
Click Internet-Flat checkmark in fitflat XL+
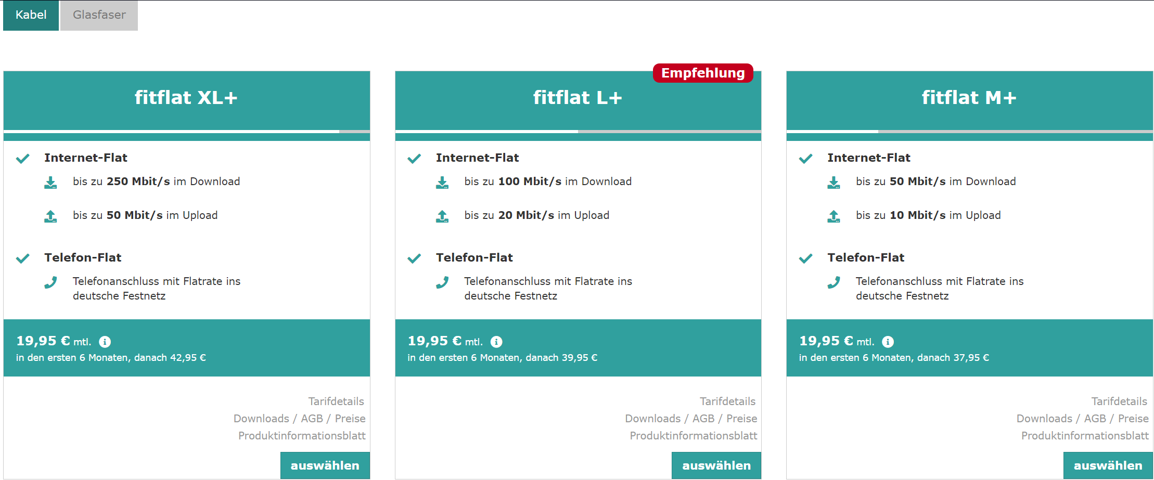tap(22, 159)
